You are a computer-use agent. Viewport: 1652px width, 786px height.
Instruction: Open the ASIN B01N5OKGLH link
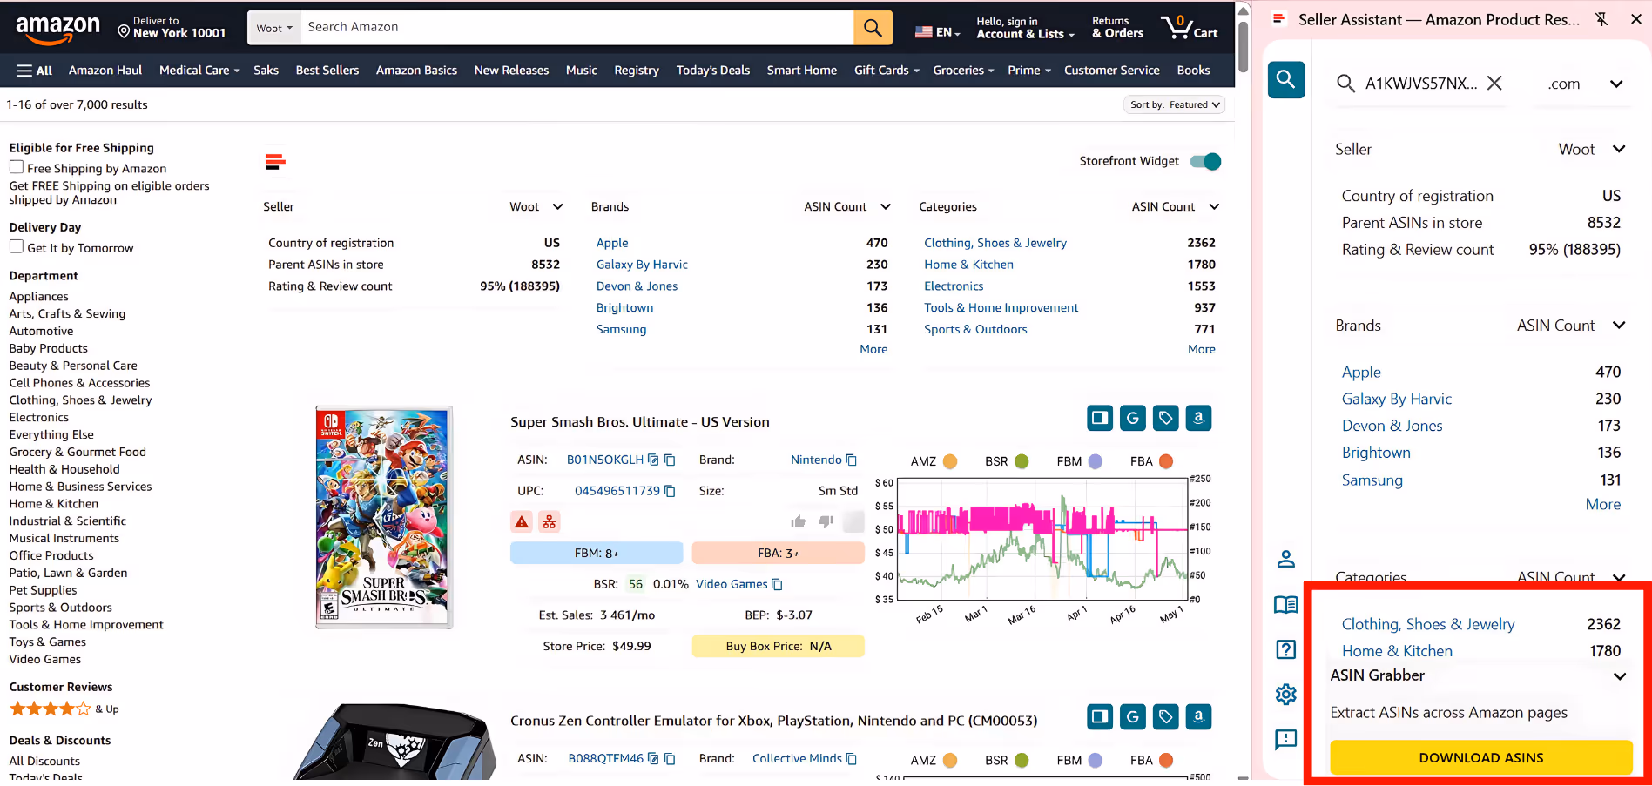point(605,460)
